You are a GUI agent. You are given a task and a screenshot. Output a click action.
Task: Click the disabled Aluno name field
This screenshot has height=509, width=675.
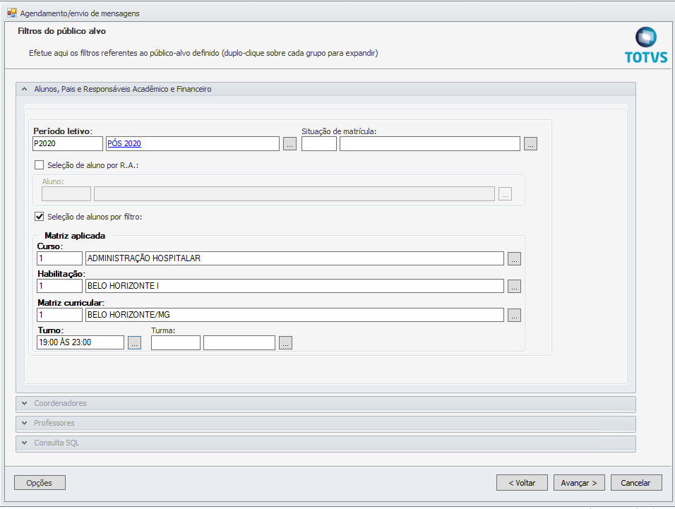click(294, 193)
